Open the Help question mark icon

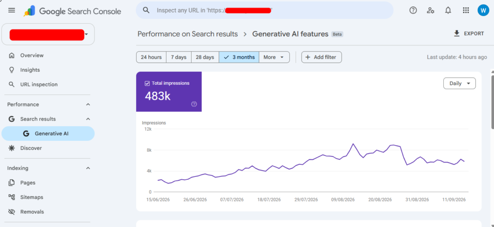[413, 11]
